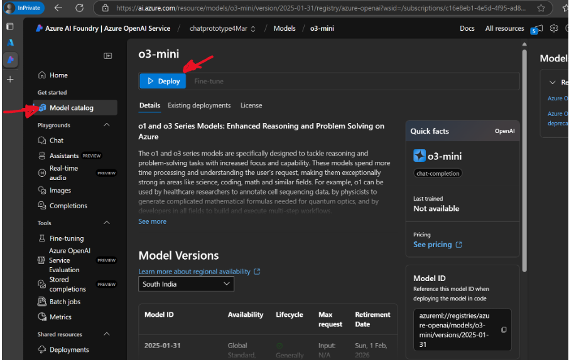Collapse the Tools section
Image resolution: width=569 pixels, height=360 pixels.
point(107,223)
